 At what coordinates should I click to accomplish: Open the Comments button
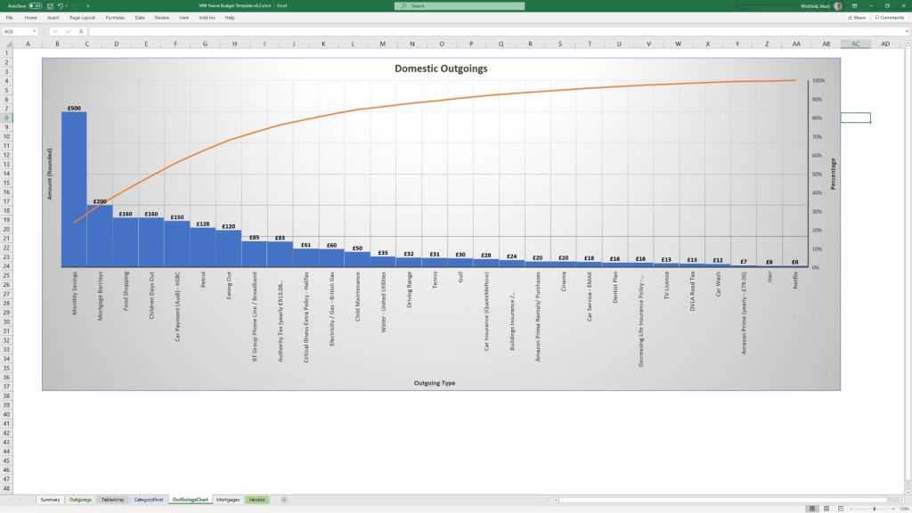click(889, 17)
